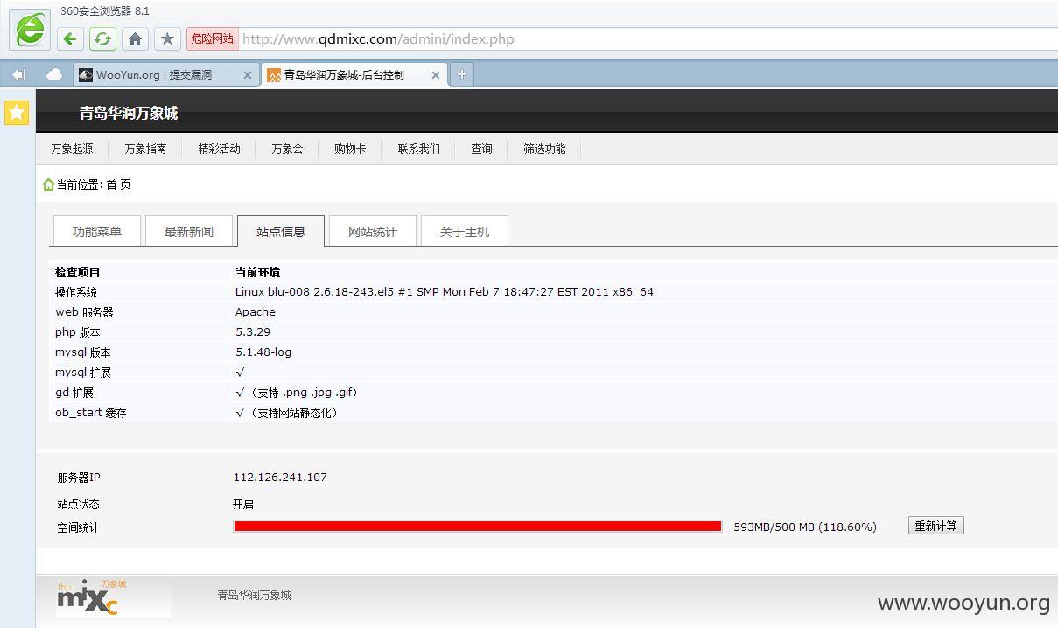Select the 站点信息 tab

[281, 231]
